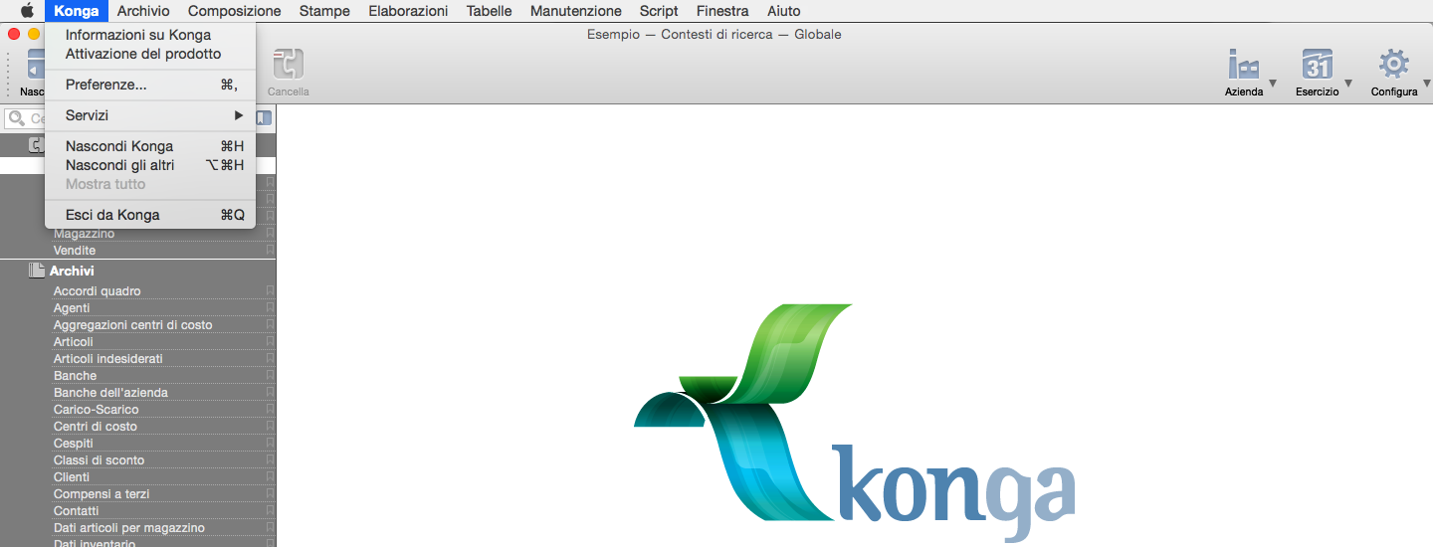Viewport: 1433px width, 547px height.
Task: Toggle bookmark flag for Vendite row
Action: (270, 251)
